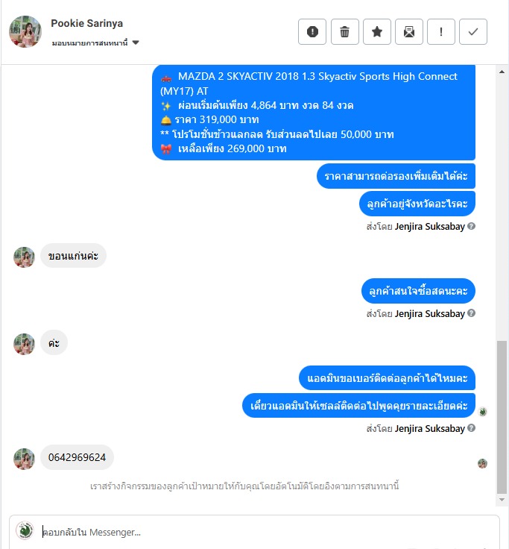Click MAZDA 2 SKYACTIV promotion message bubble
Screen dimensions: 509x549
click(314, 113)
